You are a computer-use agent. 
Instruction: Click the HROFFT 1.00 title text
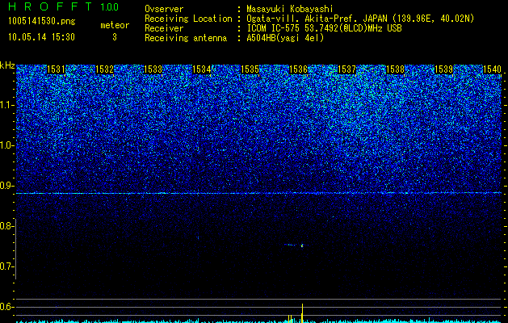(64, 6)
